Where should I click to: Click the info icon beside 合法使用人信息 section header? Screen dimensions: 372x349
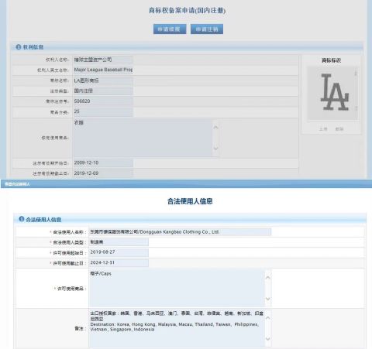(x=22, y=219)
